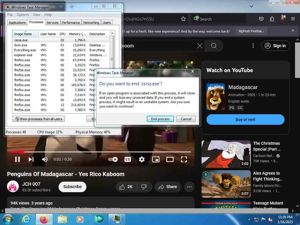Expand the Firefox tab list chevron

251,6
